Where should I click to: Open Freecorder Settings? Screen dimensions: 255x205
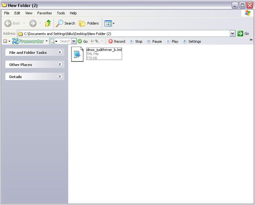click(192, 41)
